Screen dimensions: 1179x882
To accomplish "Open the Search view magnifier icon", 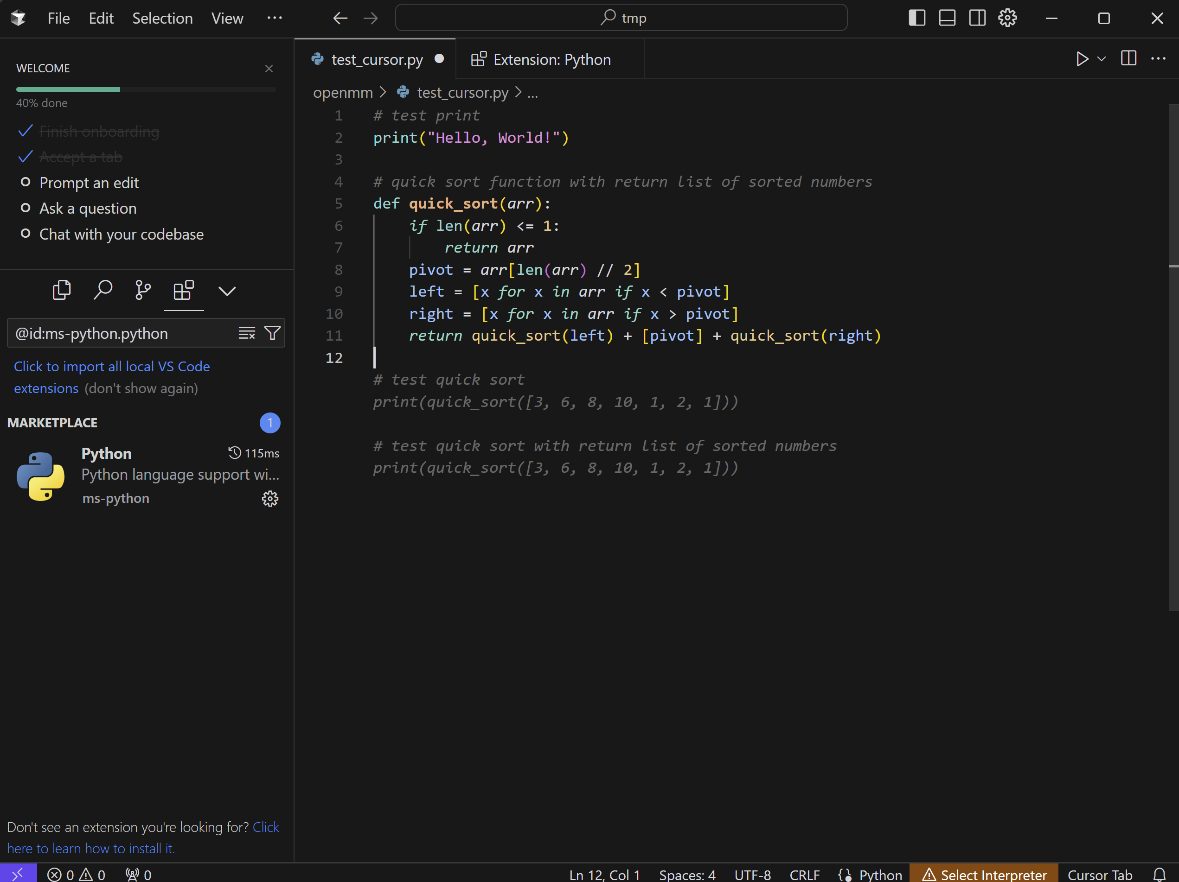I will (x=103, y=290).
